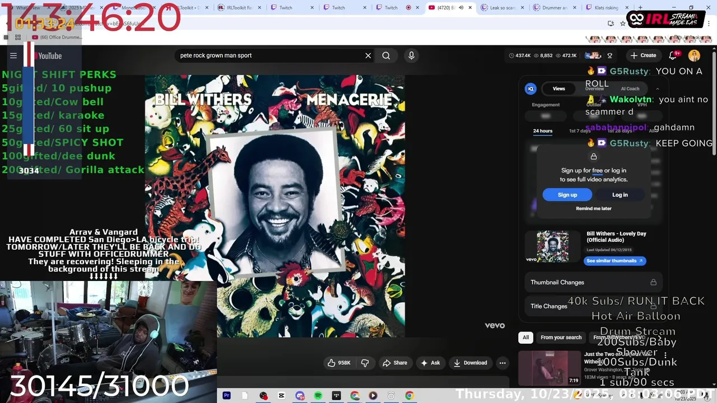Click the 472.1K stat in the header

pyautogui.click(x=566, y=55)
